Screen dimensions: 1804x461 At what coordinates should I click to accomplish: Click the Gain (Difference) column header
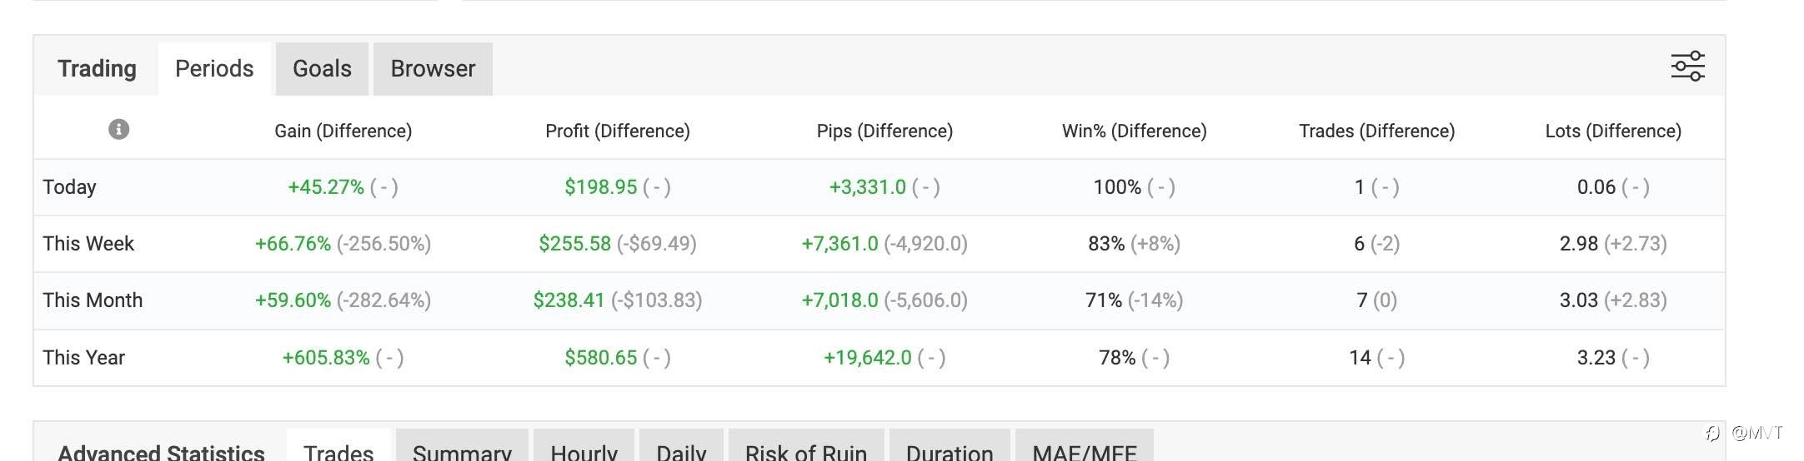(343, 131)
